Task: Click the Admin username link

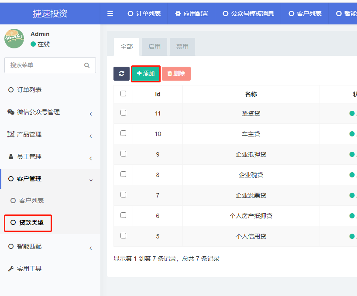Action: click(x=40, y=34)
